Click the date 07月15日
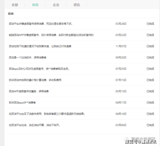This screenshot has height=146, width=160. pyautogui.click(x=121, y=80)
